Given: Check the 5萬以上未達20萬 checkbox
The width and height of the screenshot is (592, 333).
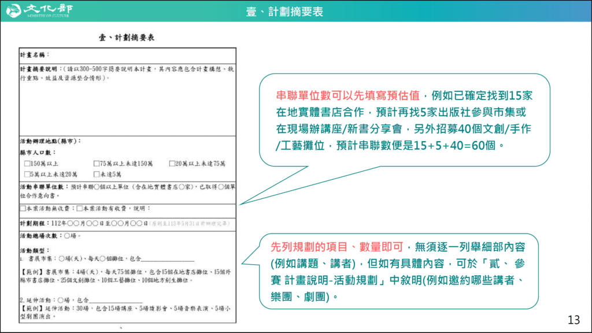Looking at the screenshot, I should [27, 174].
